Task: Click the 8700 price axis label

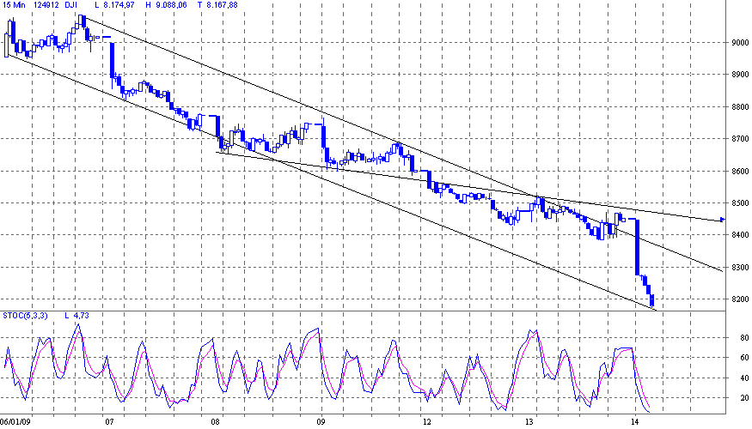Action: tap(740, 139)
